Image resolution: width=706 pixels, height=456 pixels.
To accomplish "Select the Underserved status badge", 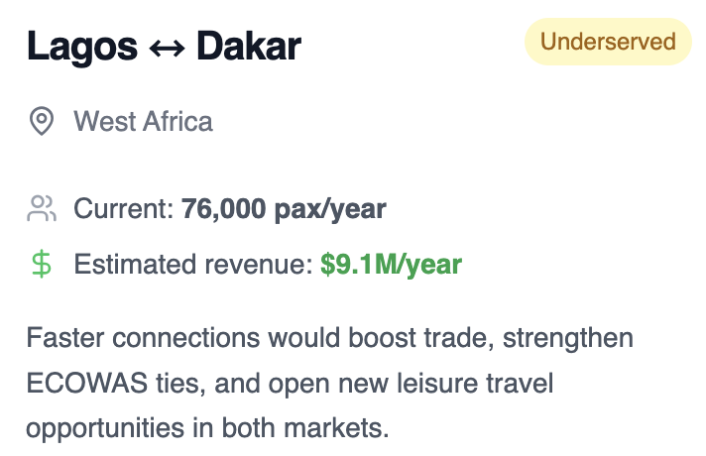I will [608, 42].
